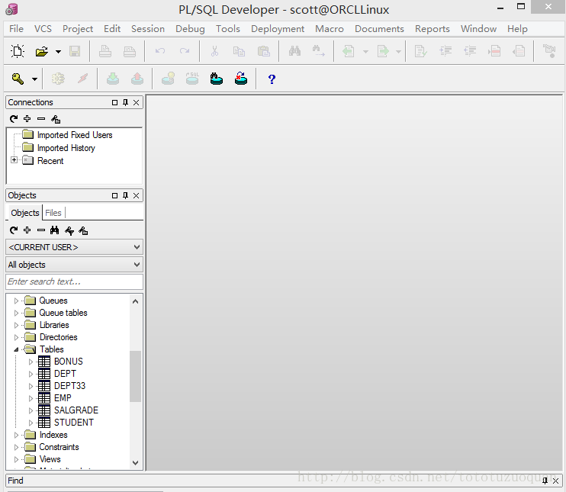Click the Commit green down-arrow icon
Image resolution: width=566 pixels, height=492 pixels.
113,79
